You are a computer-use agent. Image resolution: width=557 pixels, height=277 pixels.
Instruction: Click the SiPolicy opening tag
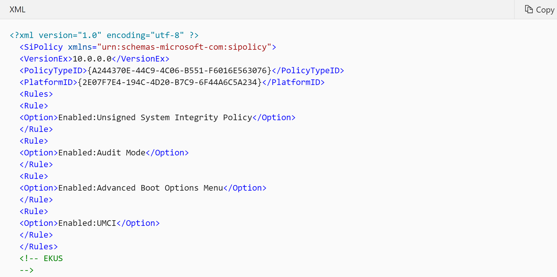click(41, 47)
